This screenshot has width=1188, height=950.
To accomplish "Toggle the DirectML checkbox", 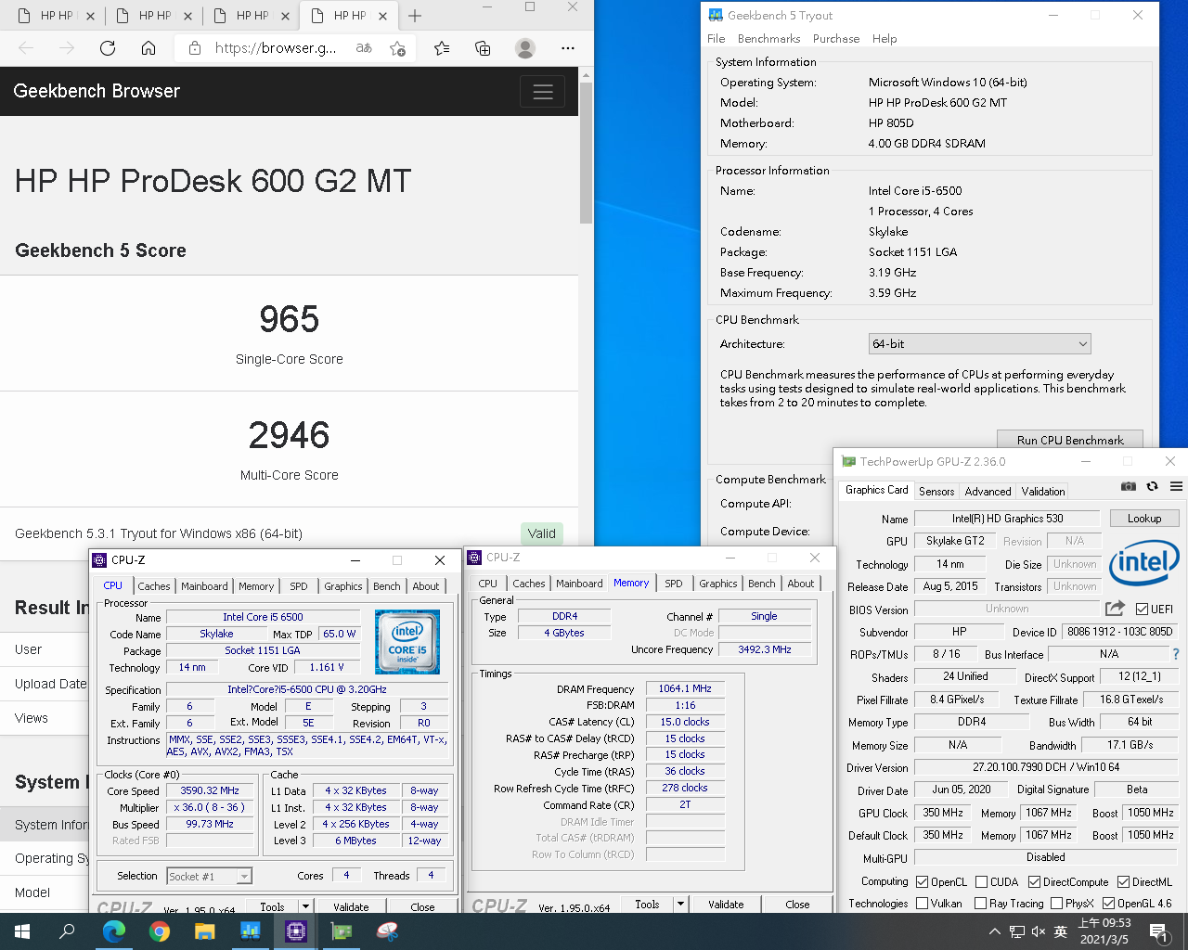I will click(x=1123, y=882).
